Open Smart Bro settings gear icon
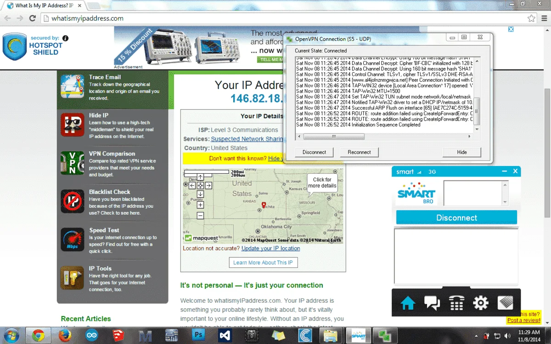 coord(481,303)
